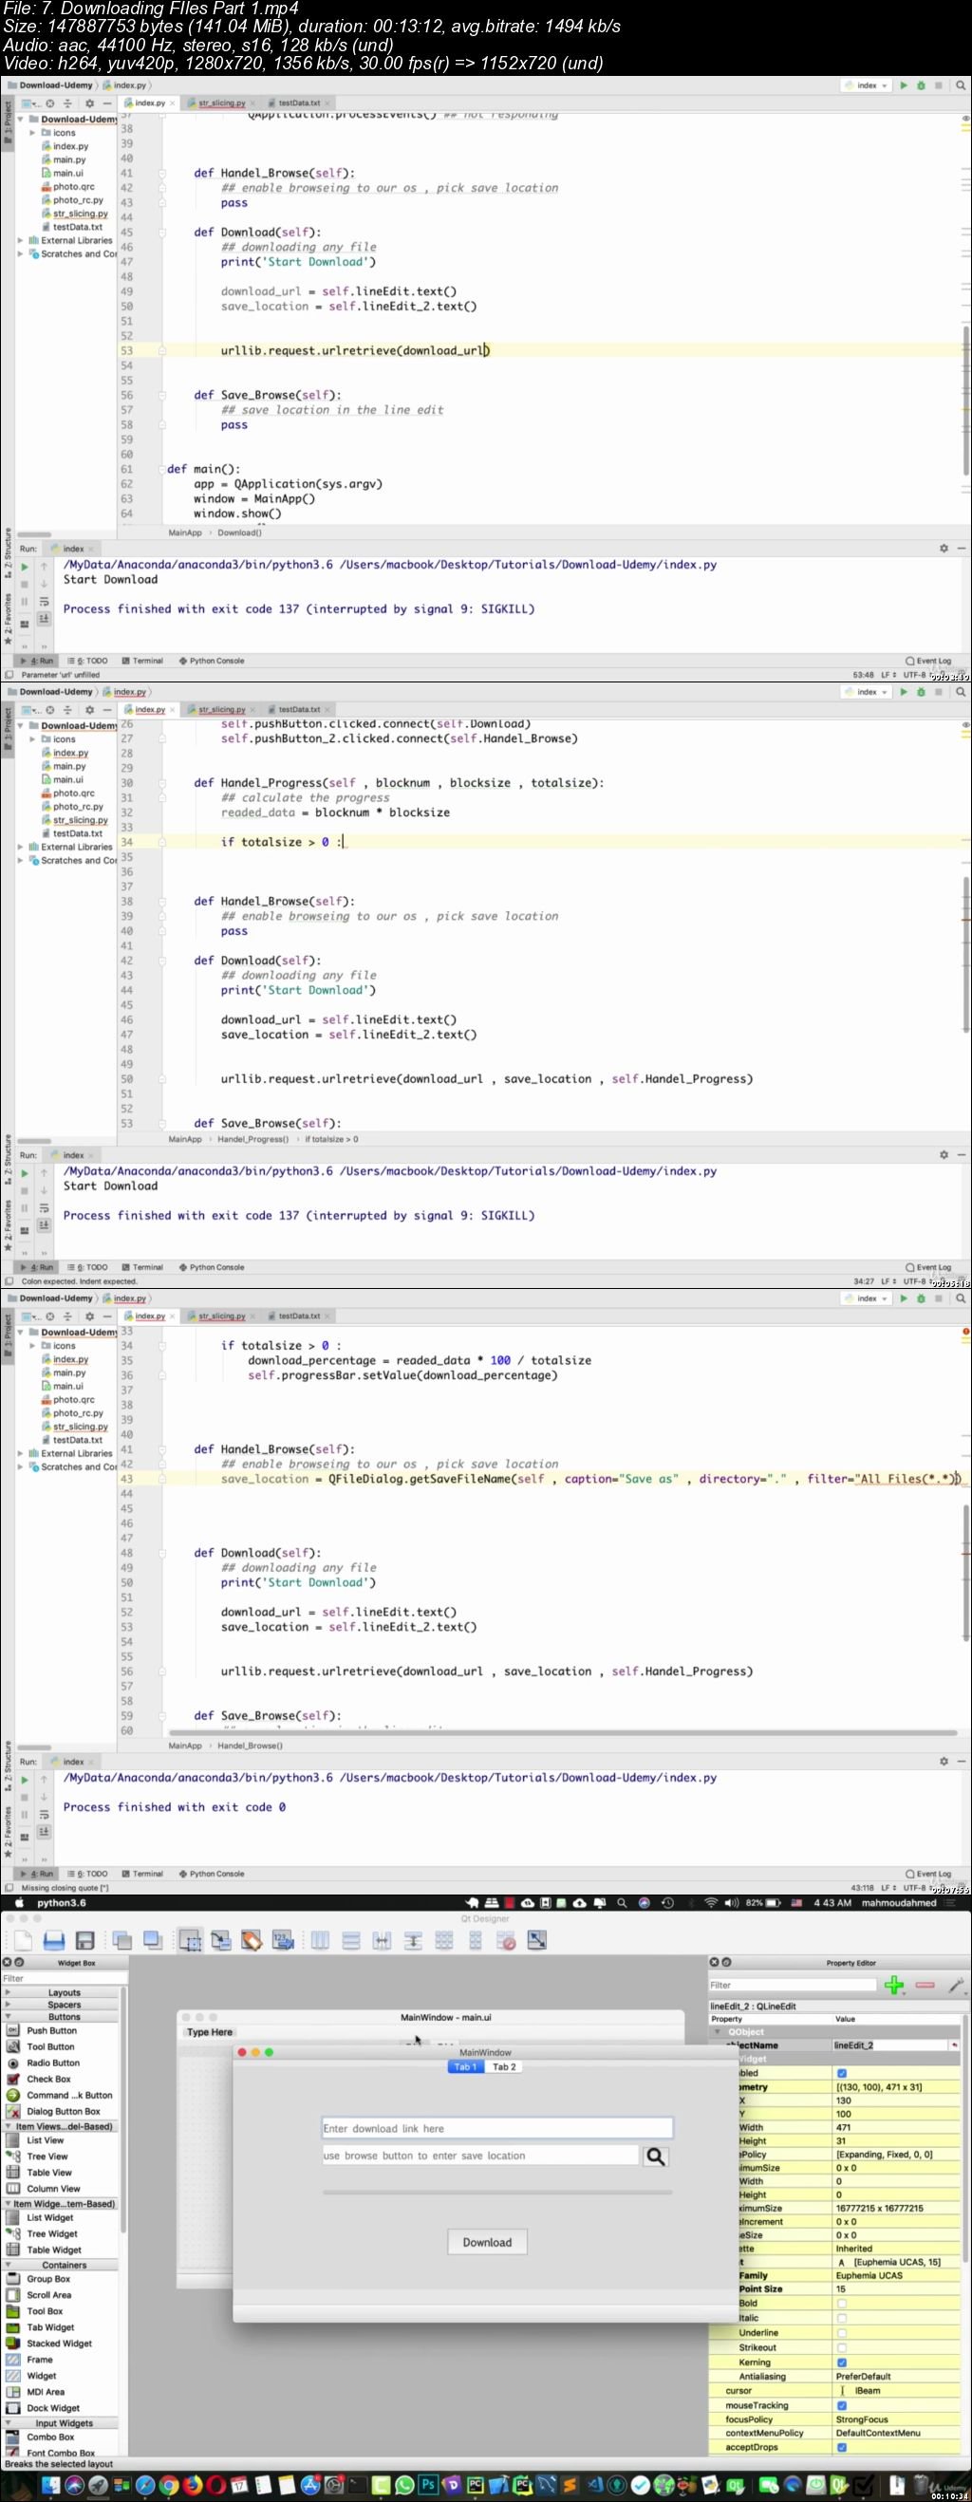Click the green plus add property icon

pos(894,1986)
